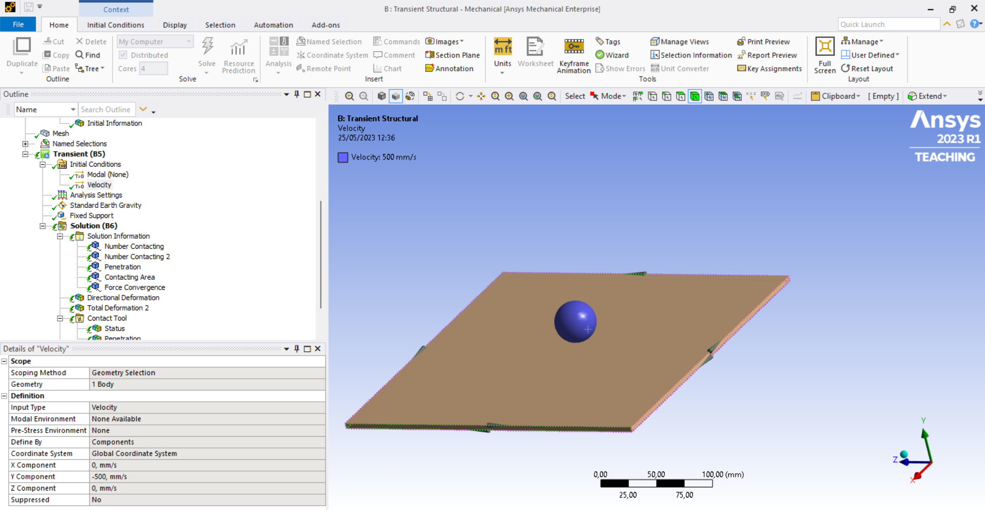Click the Solve lightning icon

click(x=207, y=46)
